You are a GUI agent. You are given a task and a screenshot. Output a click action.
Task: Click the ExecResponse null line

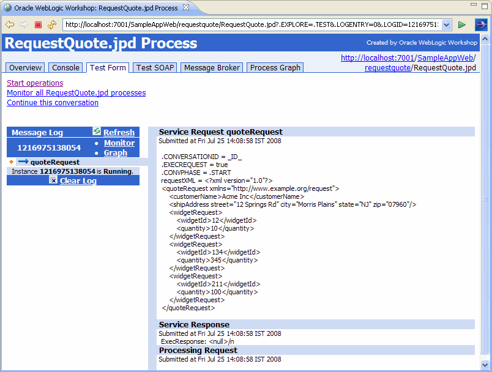198,341
